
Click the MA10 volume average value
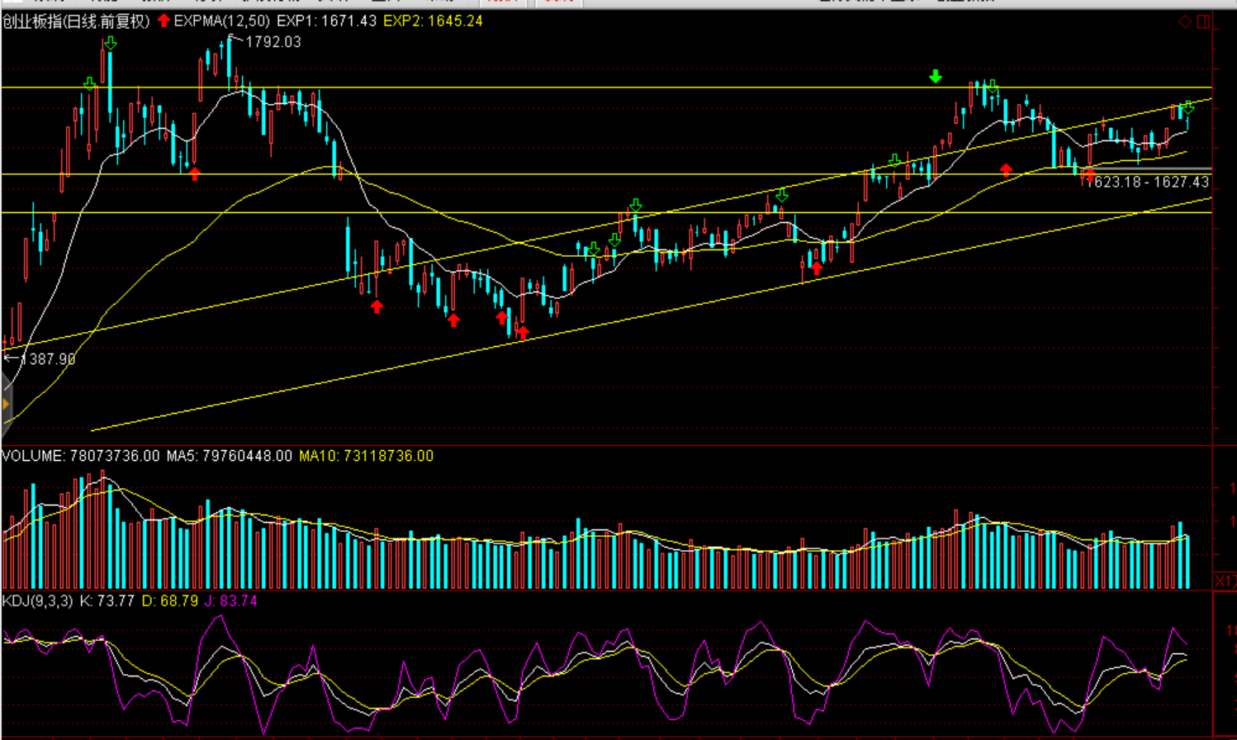(366, 456)
